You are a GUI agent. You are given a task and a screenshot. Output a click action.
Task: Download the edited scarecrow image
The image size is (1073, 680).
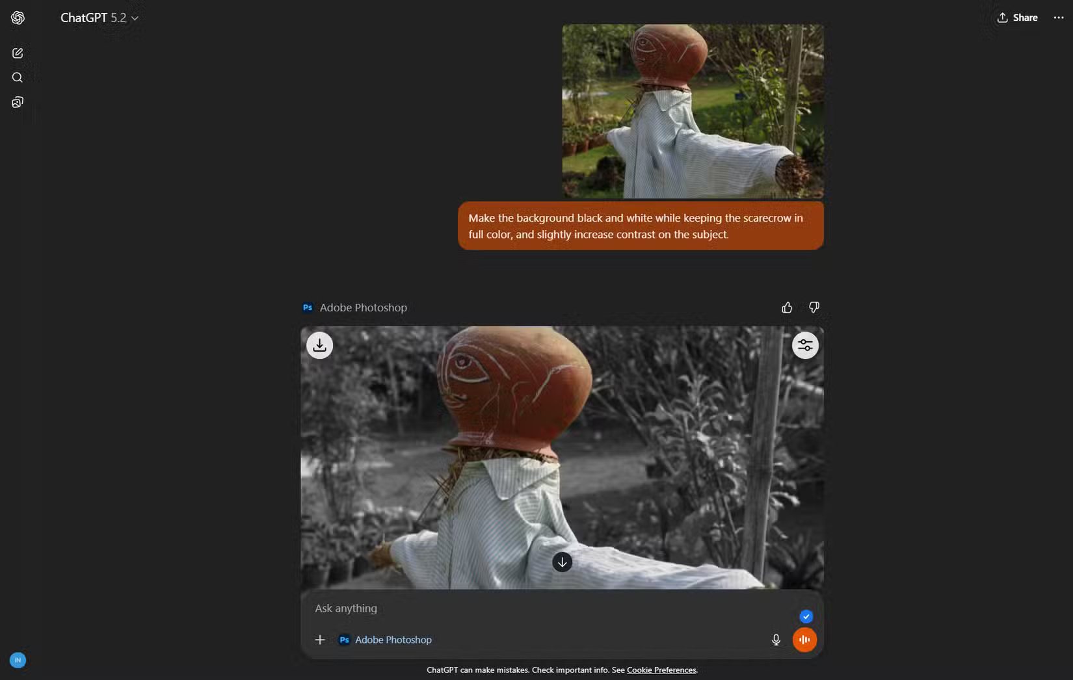tap(319, 345)
